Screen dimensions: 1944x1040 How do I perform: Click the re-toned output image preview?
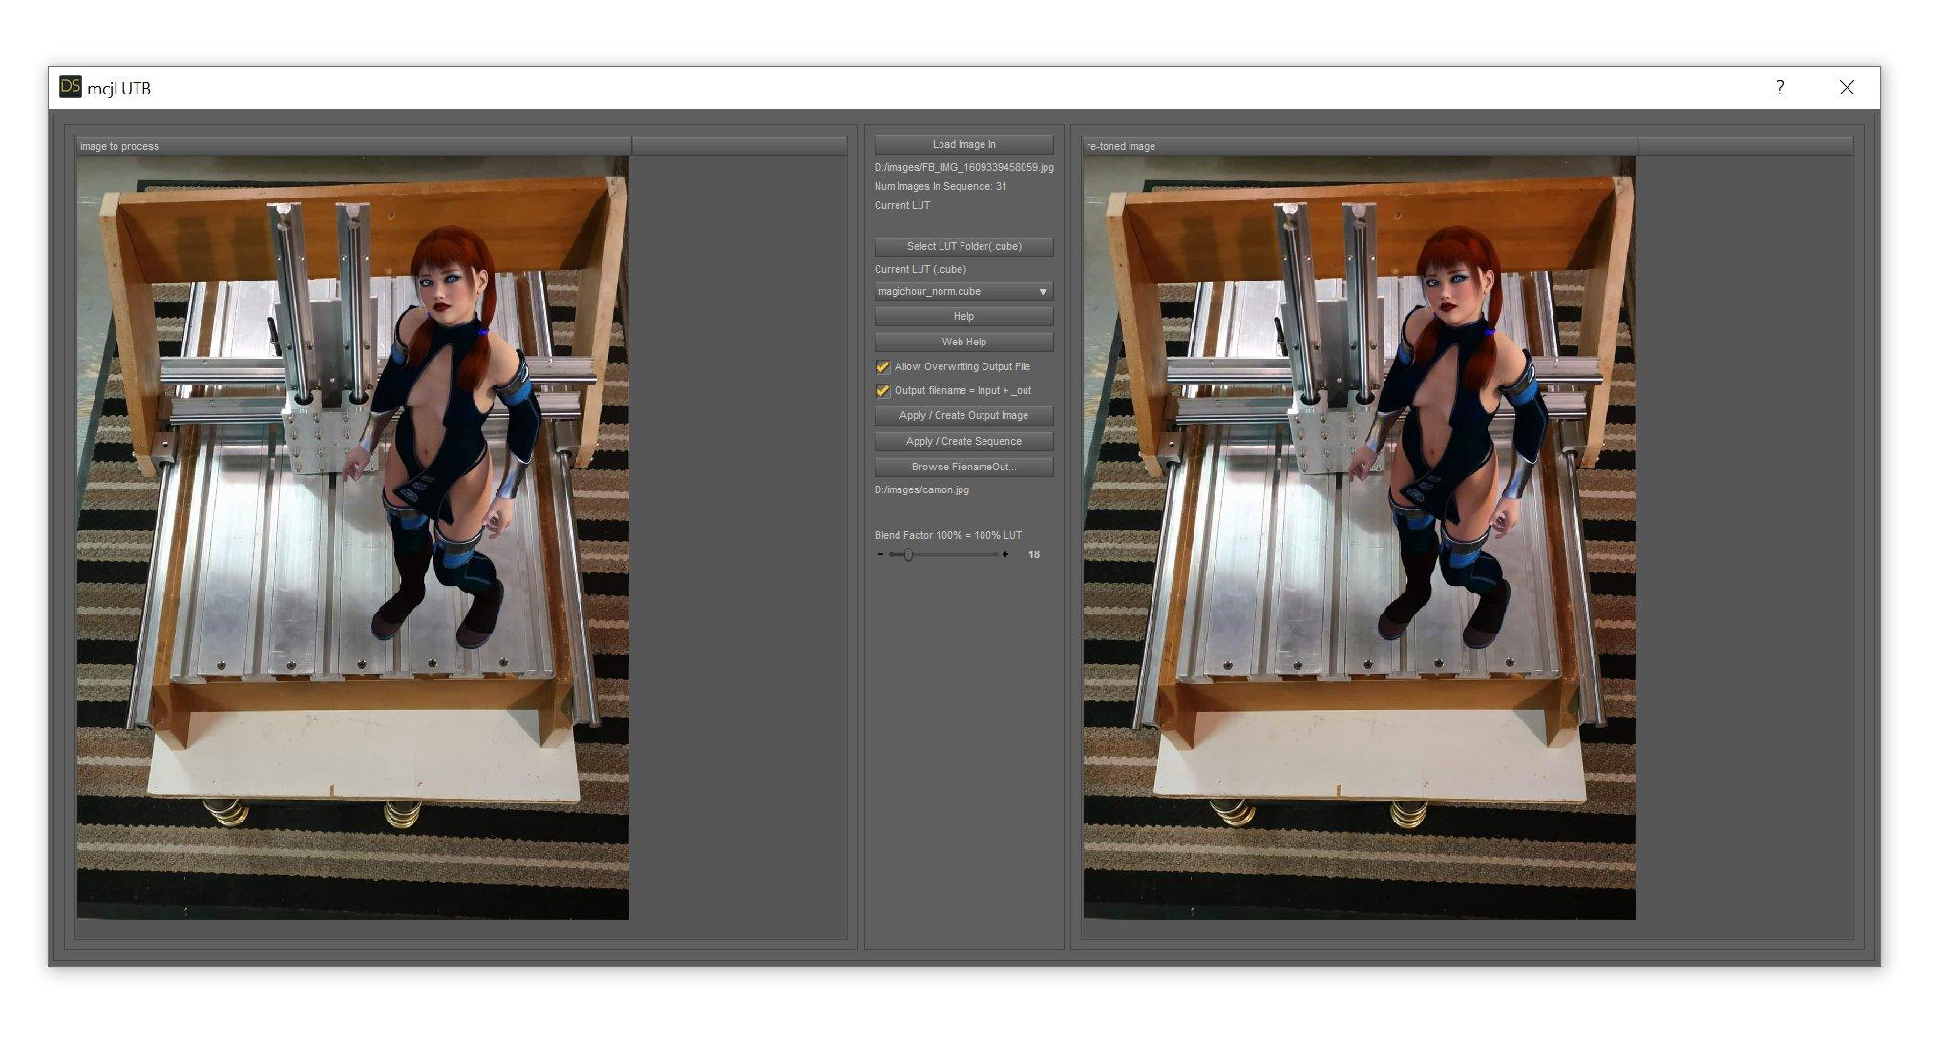[x=1359, y=538]
